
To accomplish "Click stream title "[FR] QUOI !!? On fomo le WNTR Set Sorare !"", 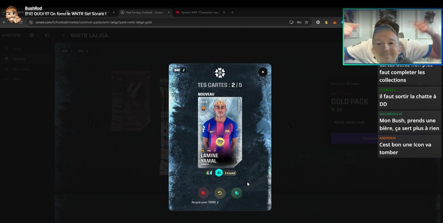I will 66,14.
